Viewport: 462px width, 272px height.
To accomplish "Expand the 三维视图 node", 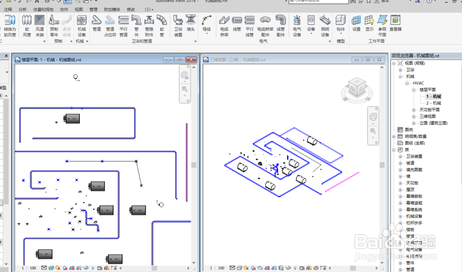I will [x=413, y=117].
